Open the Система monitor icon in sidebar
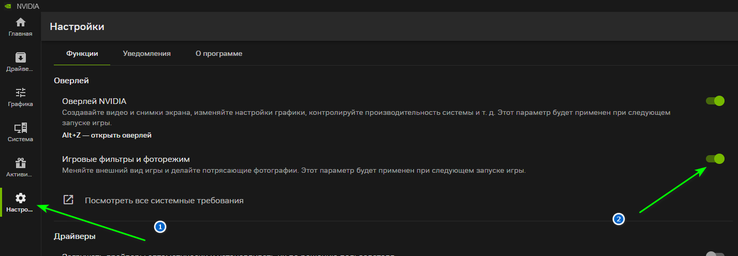The width and height of the screenshot is (738, 256). [20, 128]
